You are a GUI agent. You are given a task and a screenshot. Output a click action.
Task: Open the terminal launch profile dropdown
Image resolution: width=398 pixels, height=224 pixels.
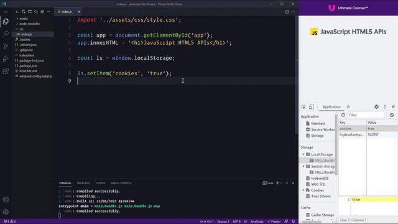click(x=281, y=183)
